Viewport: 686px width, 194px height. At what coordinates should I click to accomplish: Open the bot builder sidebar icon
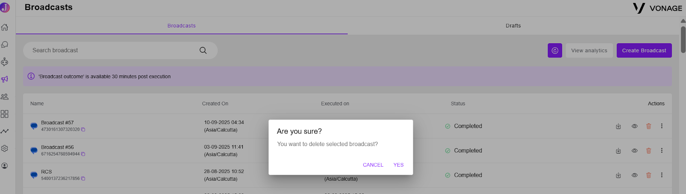coord(5,62)
